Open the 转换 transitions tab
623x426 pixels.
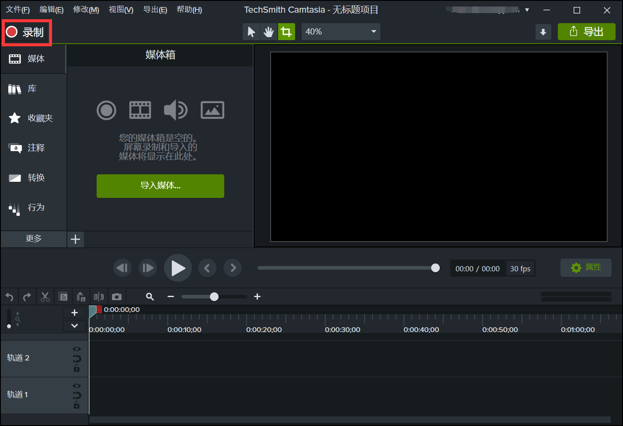point(33,177)
